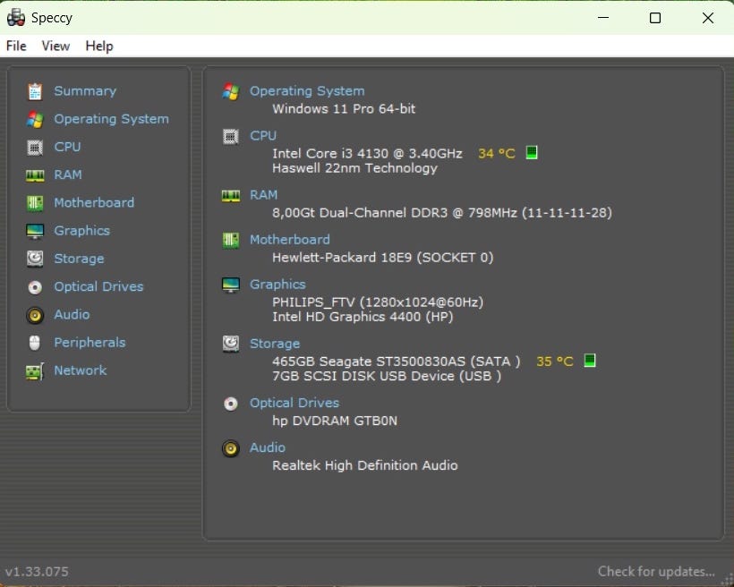Image resolution: width=734 pixels, height=587 pixels.
Task: Open Optical Drives section in sidebar
Action: click(x=98, y=286)
